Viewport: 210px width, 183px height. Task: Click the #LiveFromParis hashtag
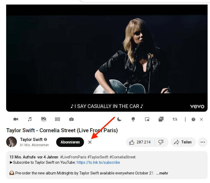point(73,157)
